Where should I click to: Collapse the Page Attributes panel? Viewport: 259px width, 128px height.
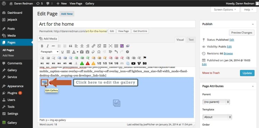(x=253, y=86)
